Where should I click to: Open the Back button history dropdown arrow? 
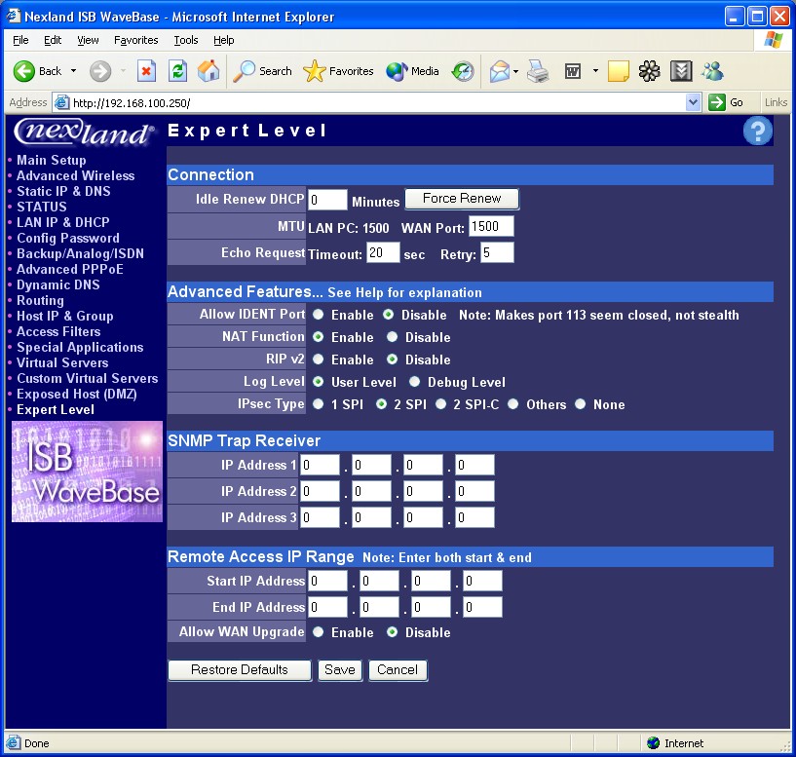pos(74,71)
